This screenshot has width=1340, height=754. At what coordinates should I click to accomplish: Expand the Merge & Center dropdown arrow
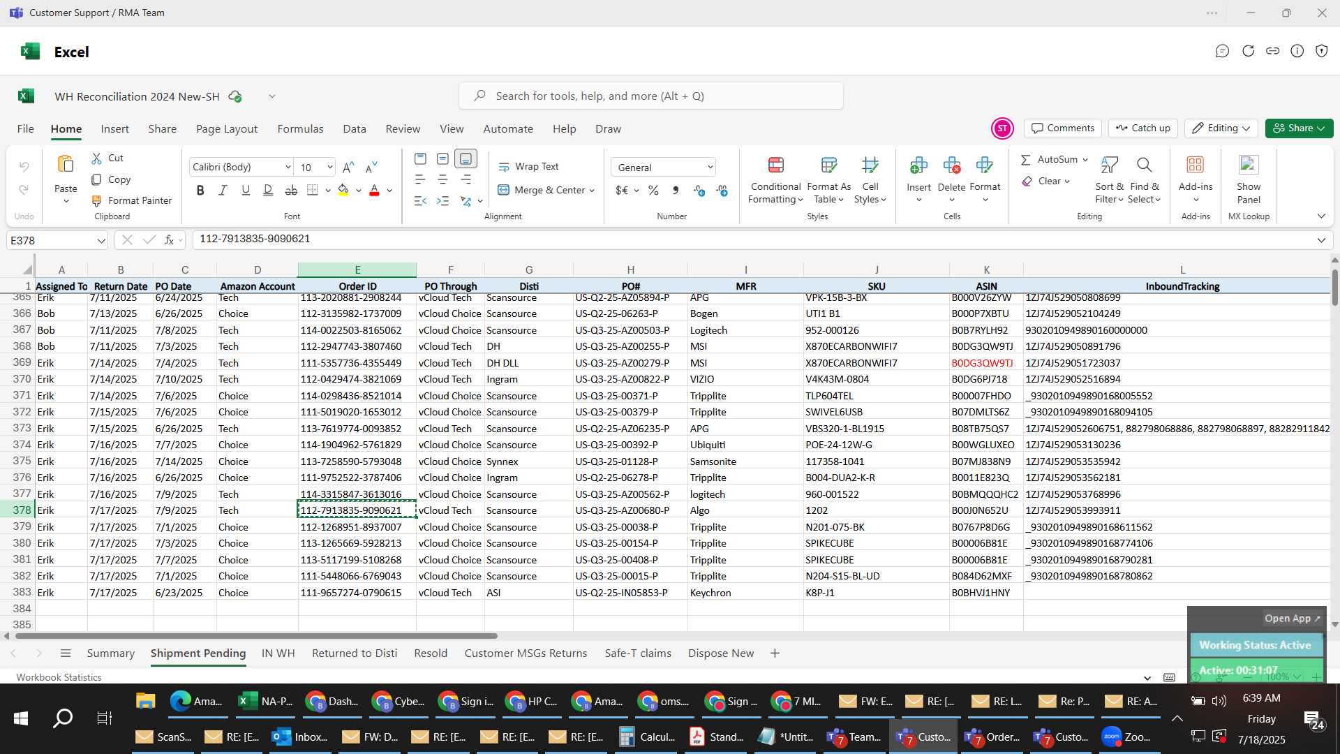click(x=592, y=191)
